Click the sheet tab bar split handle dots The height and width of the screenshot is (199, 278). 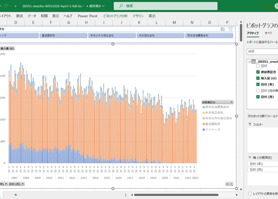[126, 195]
